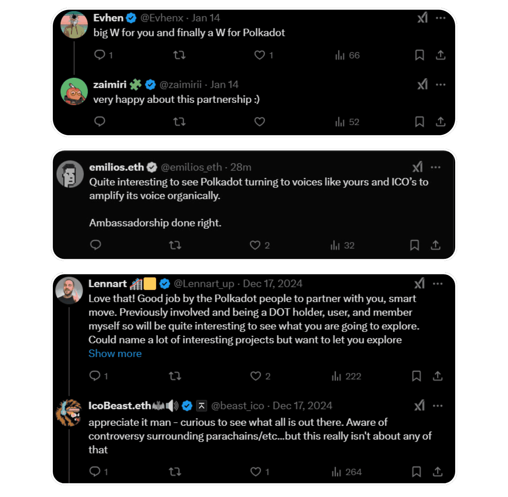Screen dimensions: 508x497
Task: Click Show more on Lennart's post
Action: (x=115, y=353)
